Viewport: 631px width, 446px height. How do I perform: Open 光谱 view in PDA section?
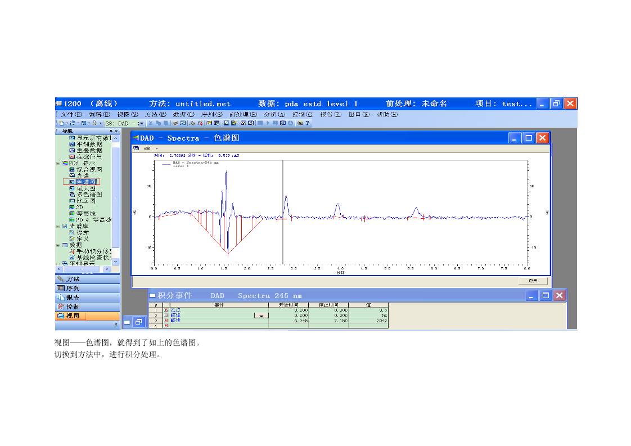tap(82, 175)
